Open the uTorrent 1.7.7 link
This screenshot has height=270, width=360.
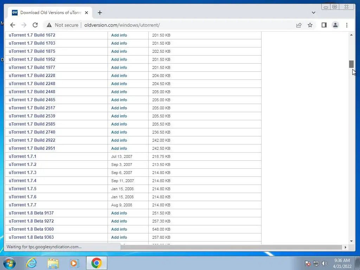point(22,205)
